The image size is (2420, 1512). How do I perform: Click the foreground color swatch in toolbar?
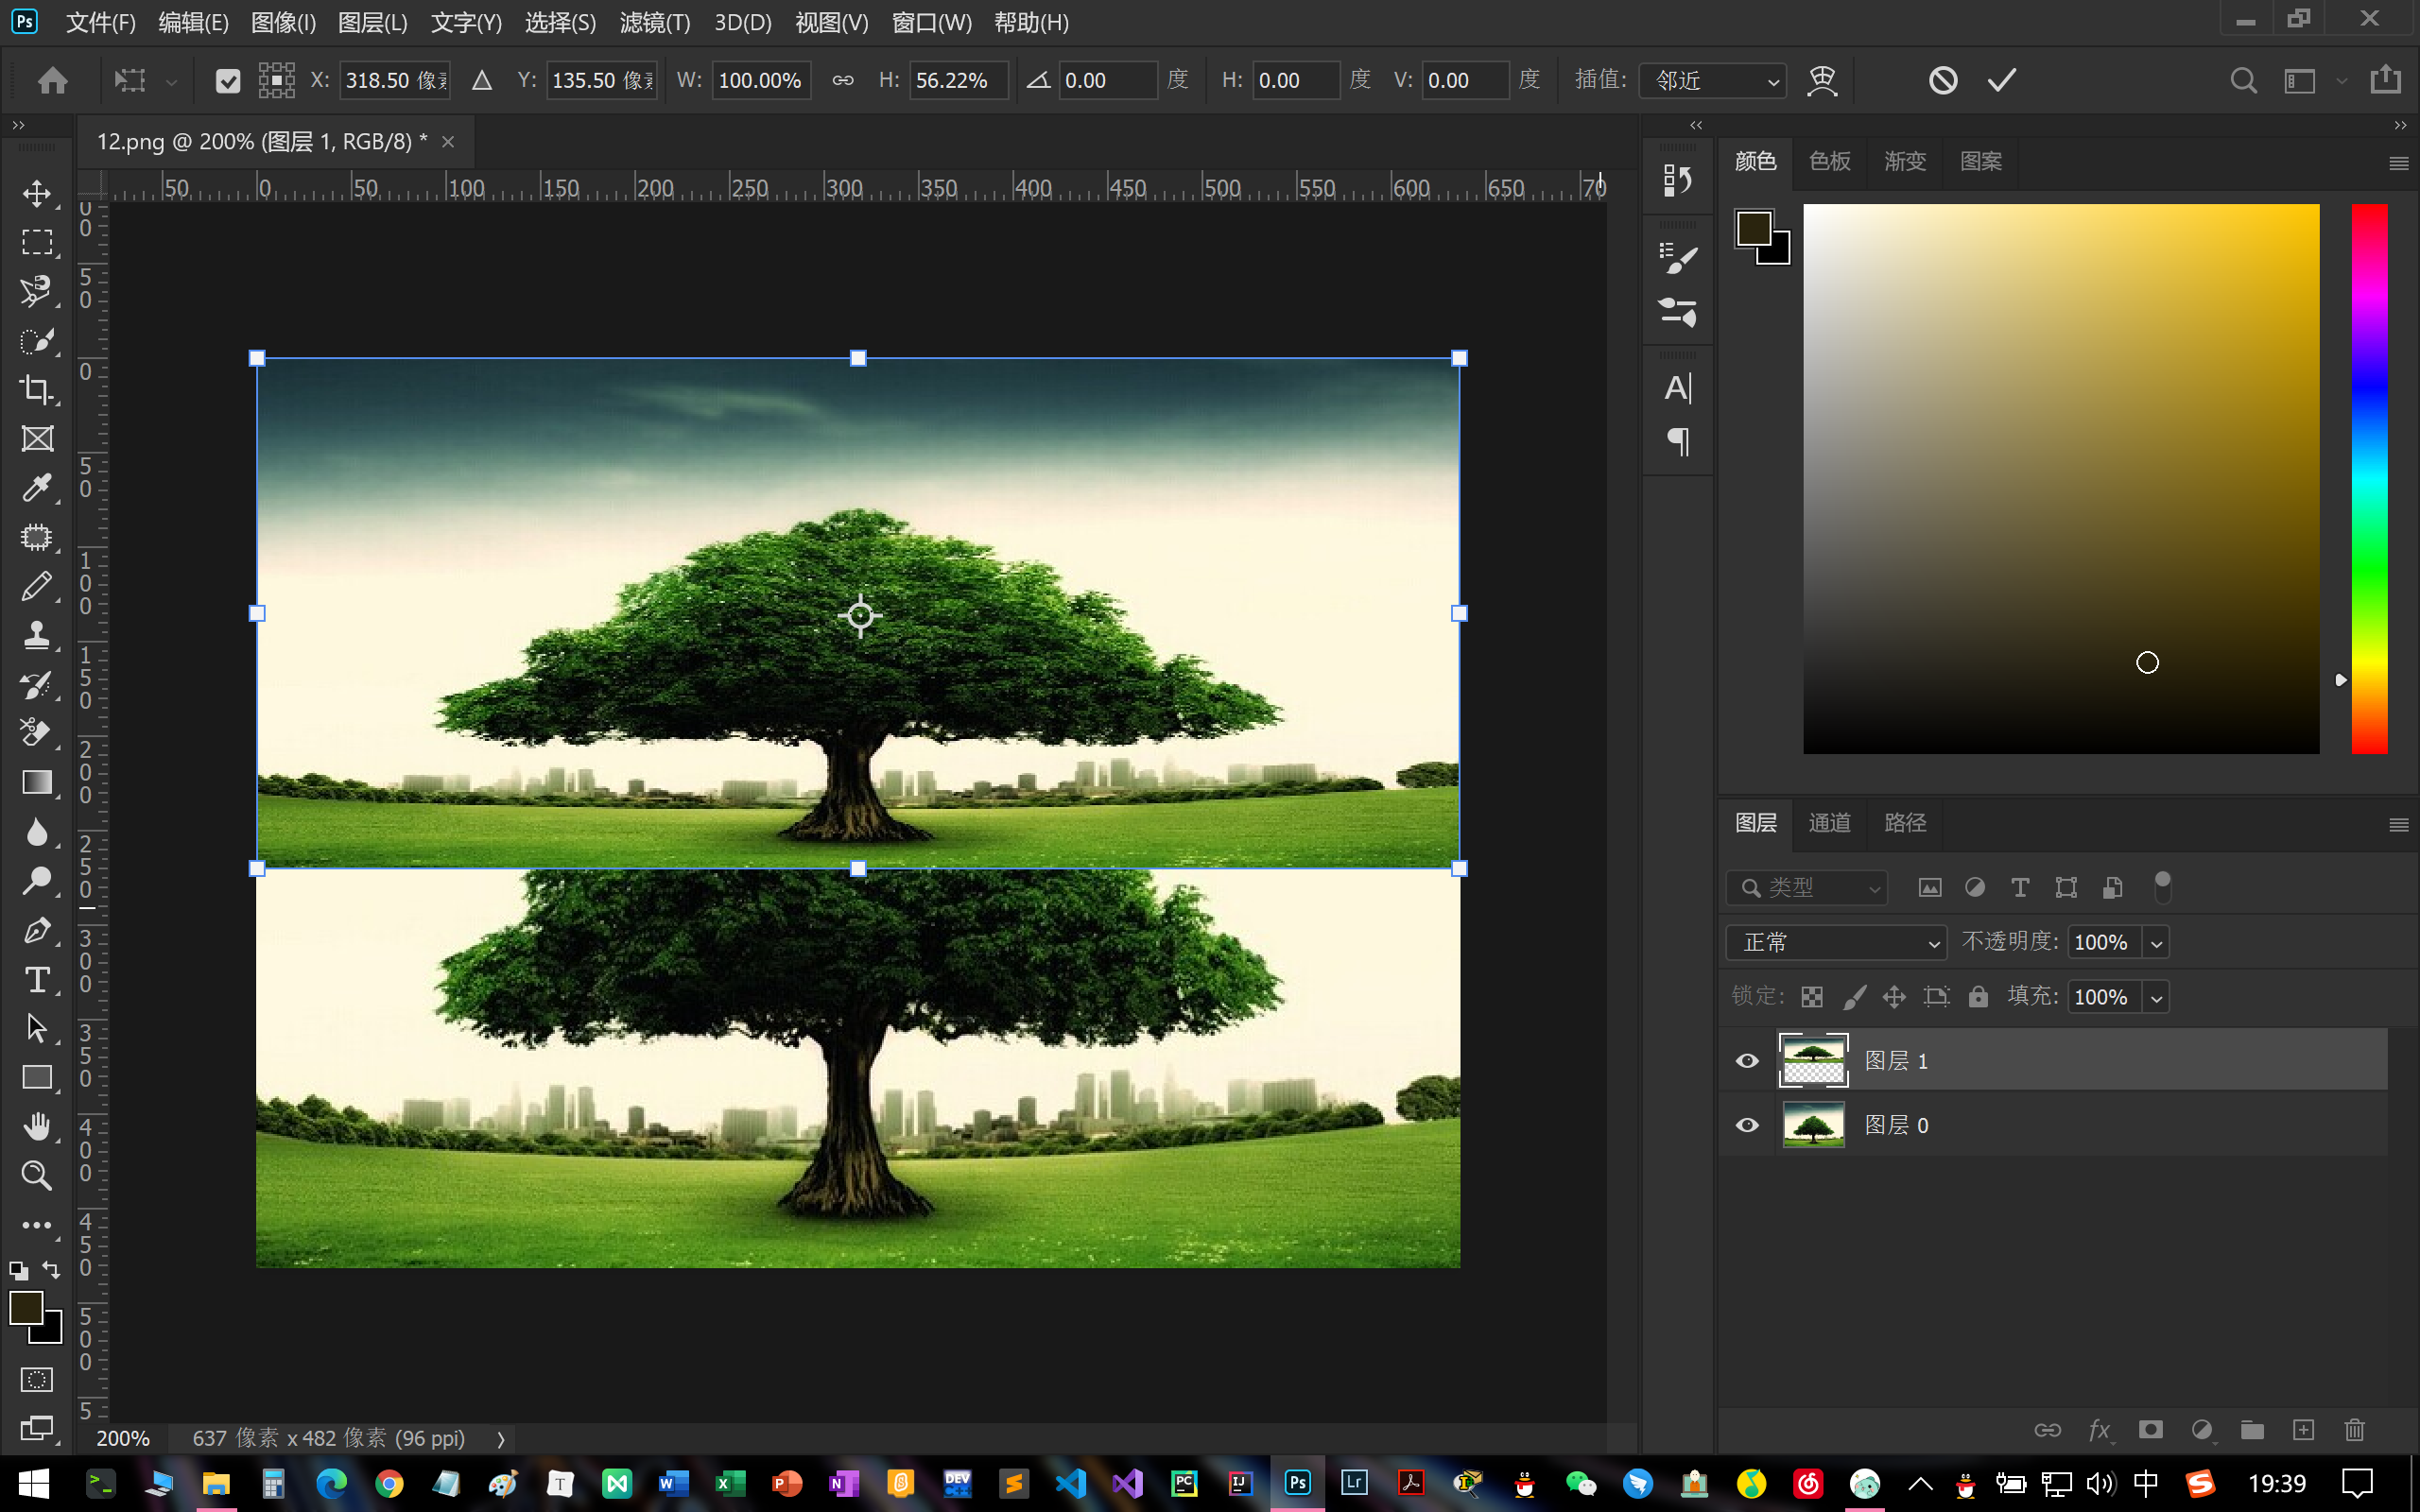[x=26, y=1307]
